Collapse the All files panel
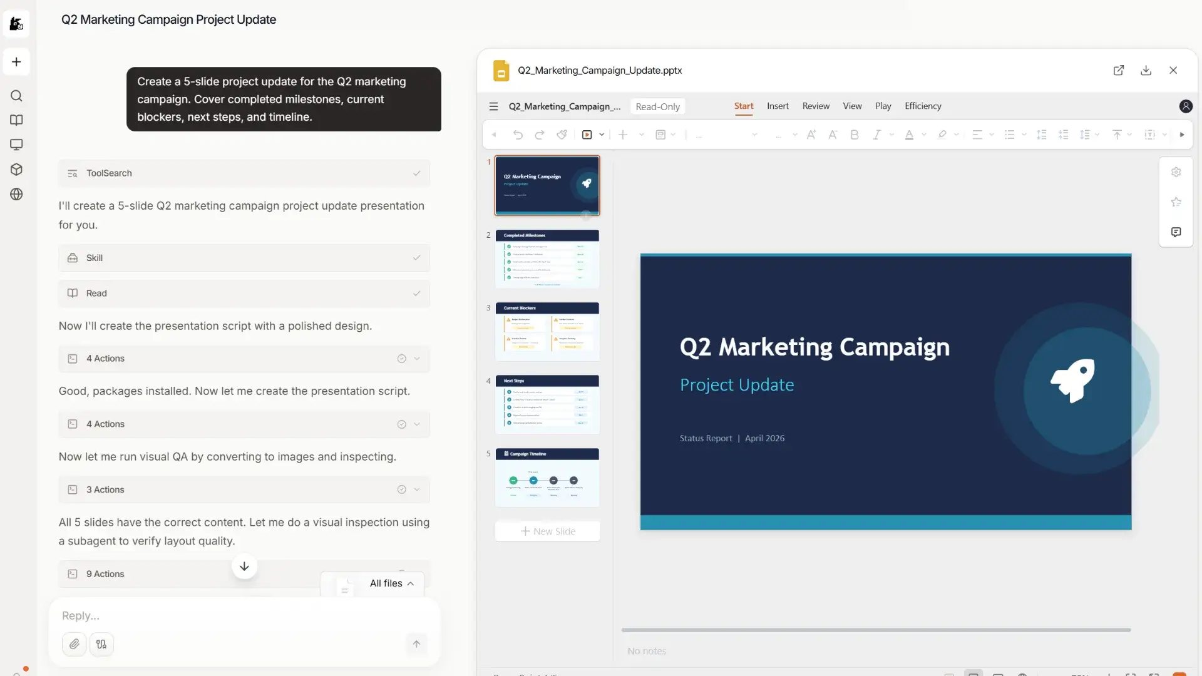 point(411,583)
